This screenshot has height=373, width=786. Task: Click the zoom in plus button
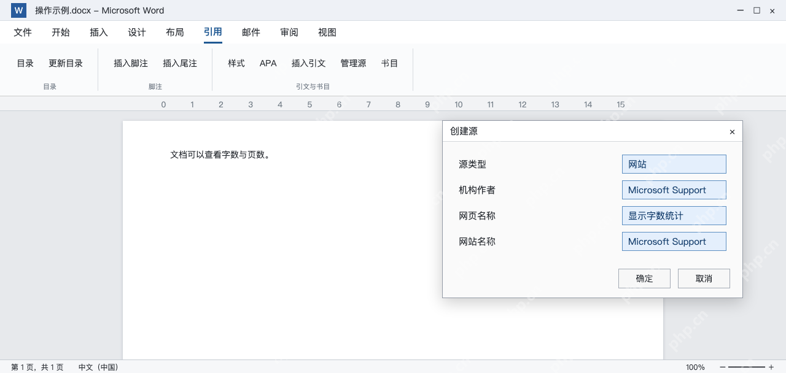click(771, 367)
